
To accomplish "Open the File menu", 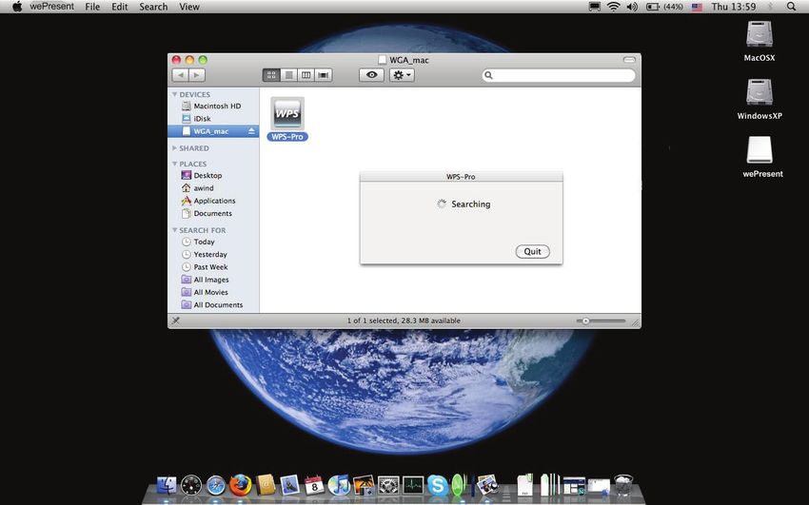I will click(x=93, y=7).
